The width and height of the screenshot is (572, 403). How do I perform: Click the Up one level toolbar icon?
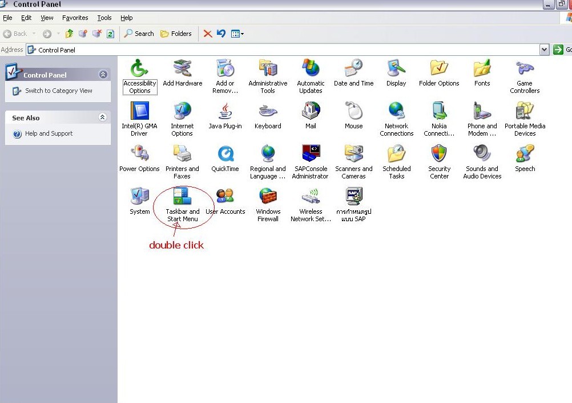pyautogui.click(x=69, y=34)
